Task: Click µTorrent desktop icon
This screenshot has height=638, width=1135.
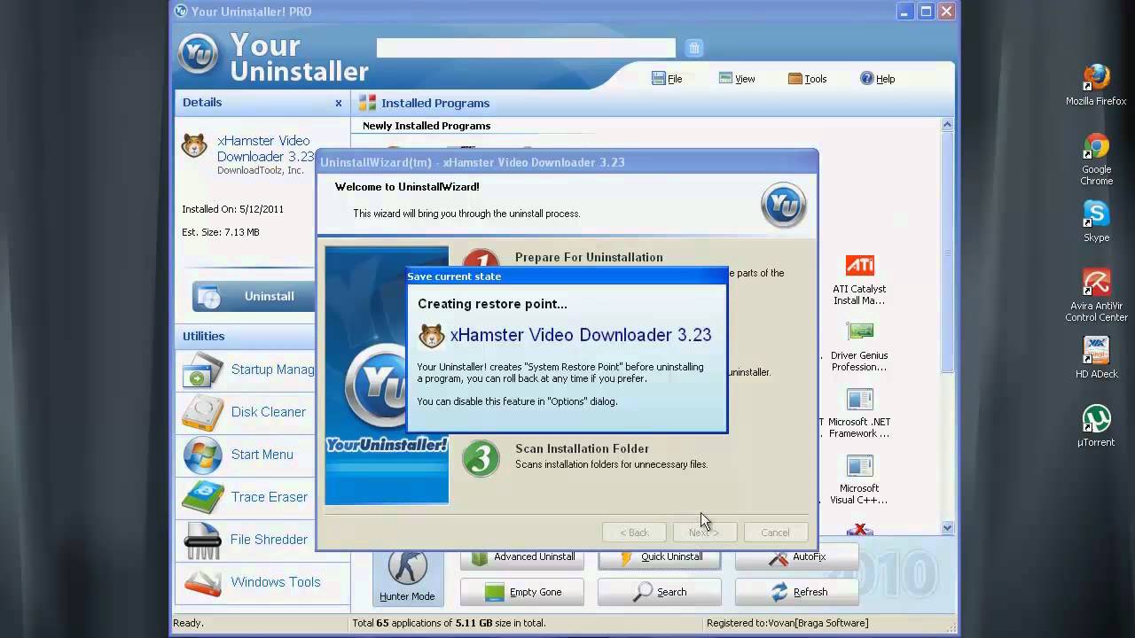Action: pos(1096,426)
